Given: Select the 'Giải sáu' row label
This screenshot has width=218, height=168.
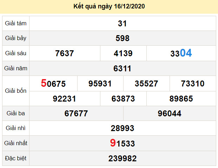Looking at the screenshot, I should pos(16,53).
